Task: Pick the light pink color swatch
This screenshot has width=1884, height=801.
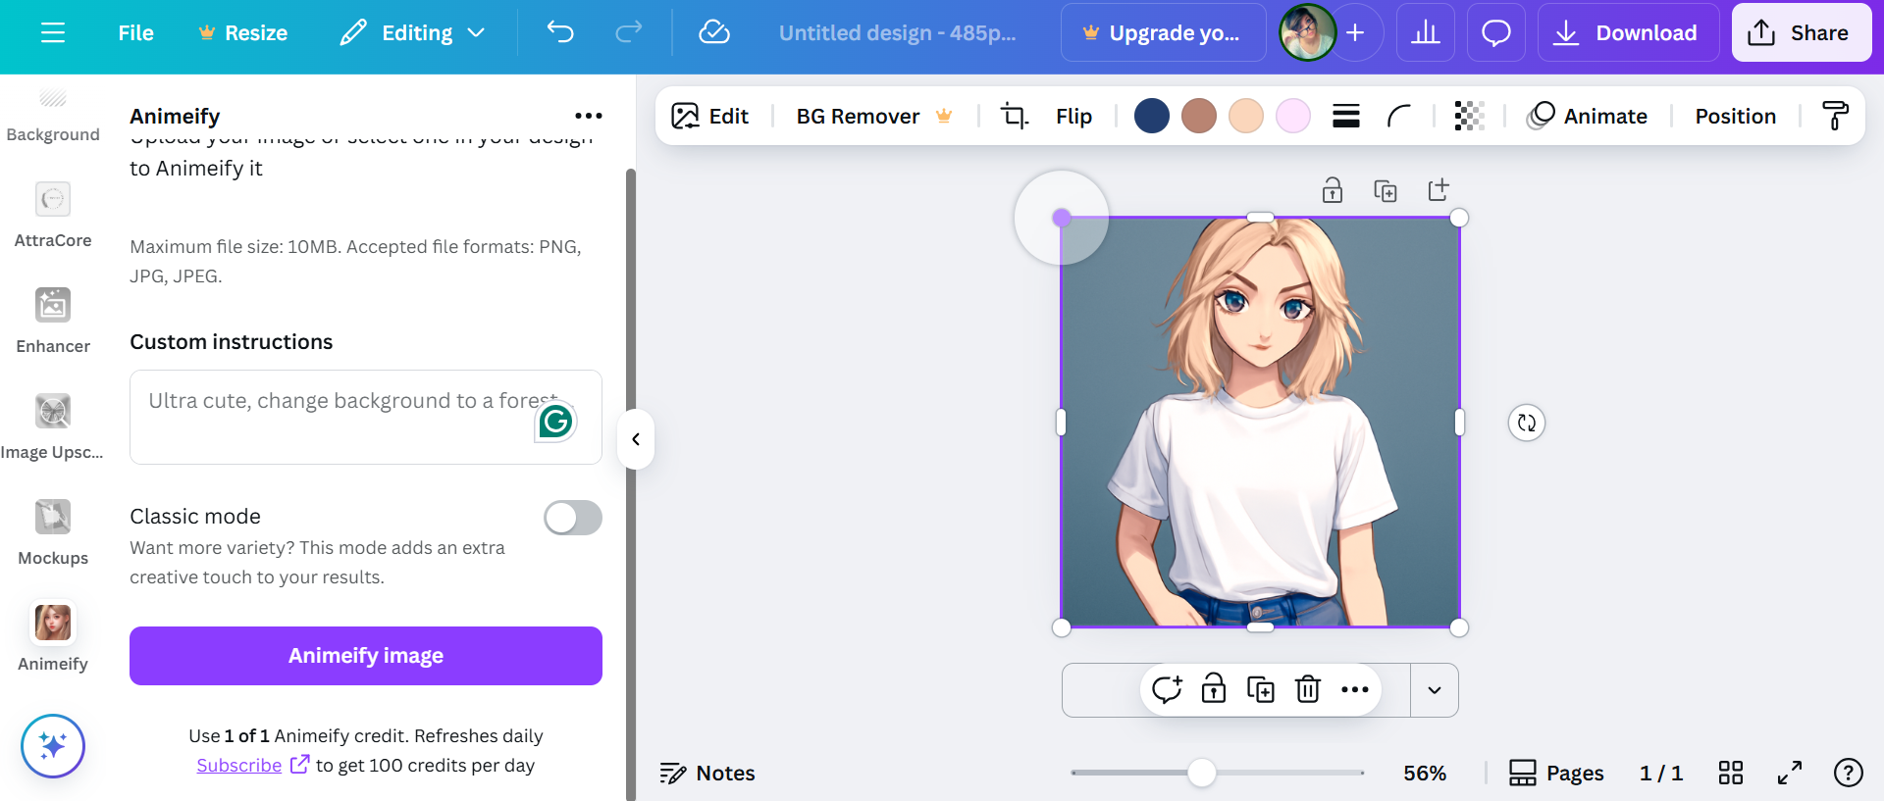Action: click(1293, 116)
